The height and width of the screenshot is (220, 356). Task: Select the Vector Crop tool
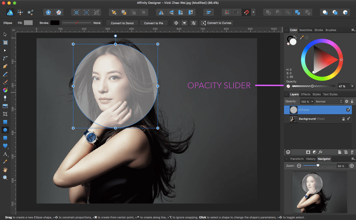[5, 114]
